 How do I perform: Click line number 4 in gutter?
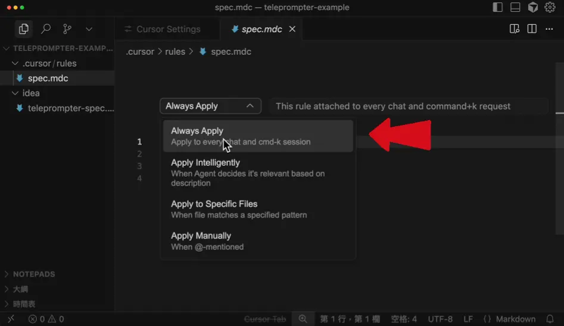[x=139, y=178]
